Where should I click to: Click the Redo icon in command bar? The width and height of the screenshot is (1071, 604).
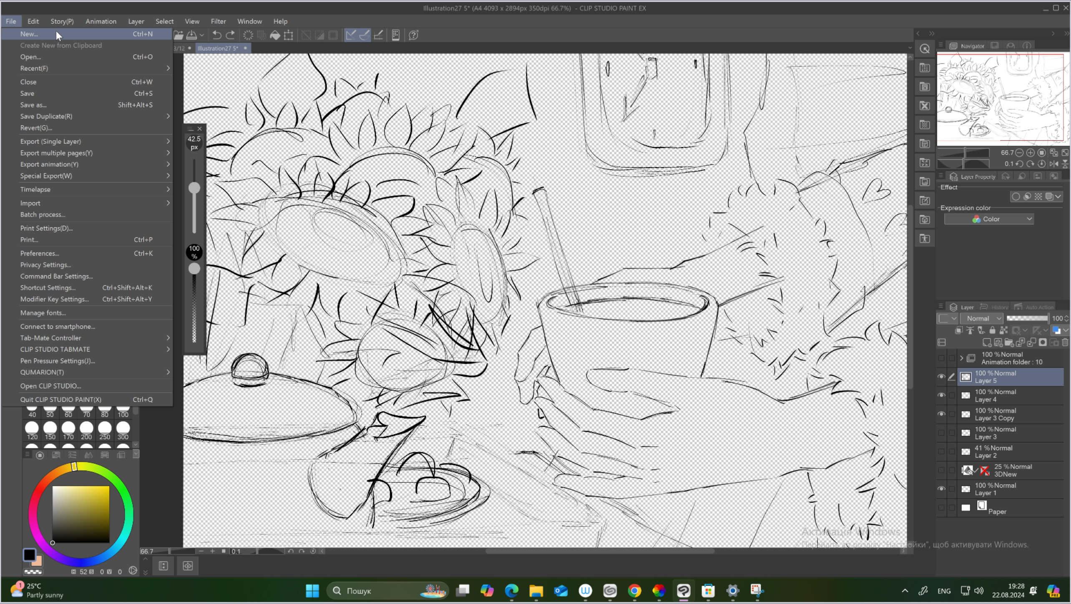coord(231,35)
